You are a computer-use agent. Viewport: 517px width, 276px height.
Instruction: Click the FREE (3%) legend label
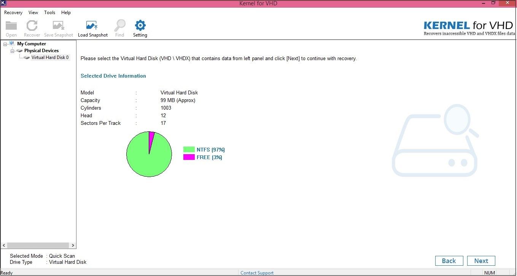(x=209, y=157)
